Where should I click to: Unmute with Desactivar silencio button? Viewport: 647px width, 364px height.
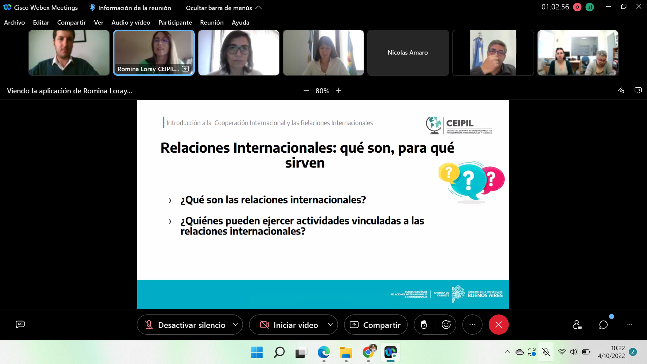185,325
